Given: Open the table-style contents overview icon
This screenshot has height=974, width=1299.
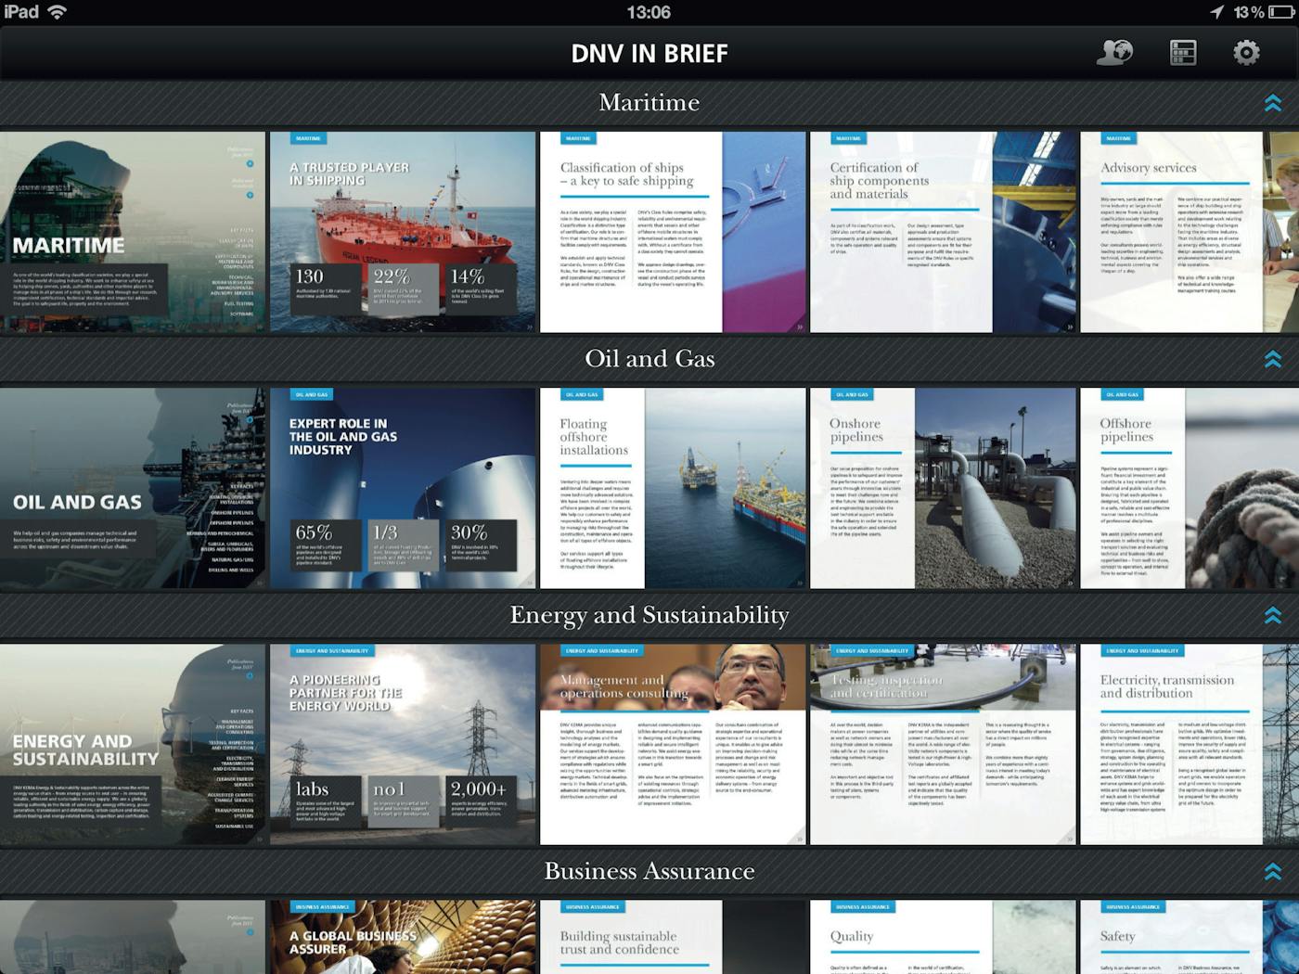Looking at the screenshot, I should (x=1183, y=52).
